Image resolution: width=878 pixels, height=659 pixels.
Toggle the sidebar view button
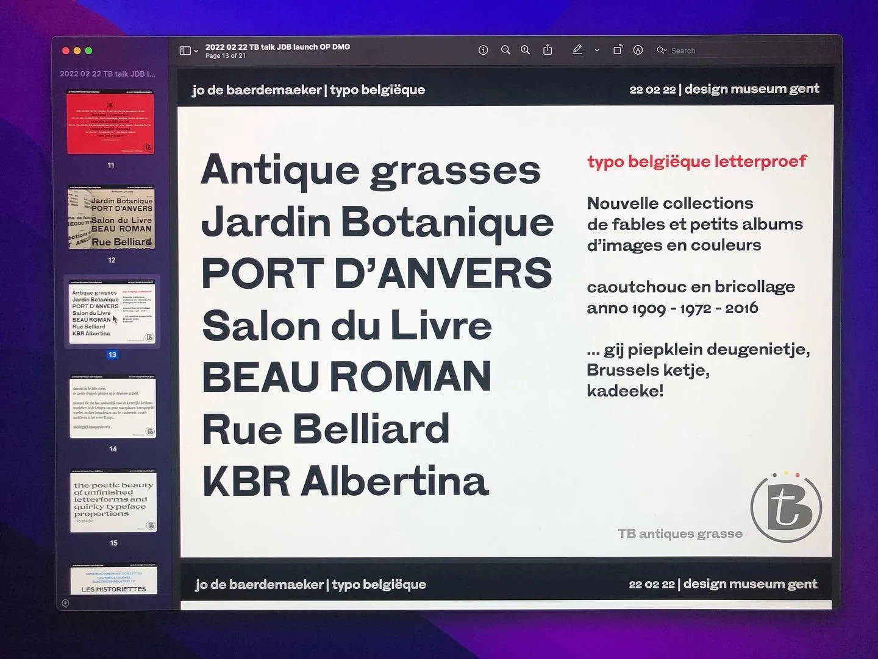(185, 51)
